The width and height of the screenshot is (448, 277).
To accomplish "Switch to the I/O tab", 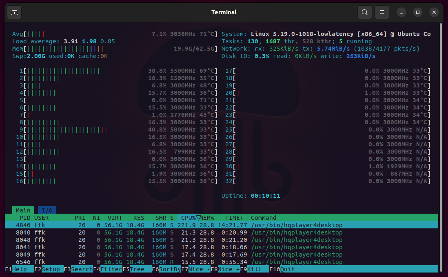I will [47, 210].
